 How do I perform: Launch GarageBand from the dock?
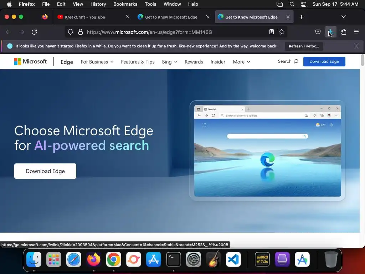(214, 259)
